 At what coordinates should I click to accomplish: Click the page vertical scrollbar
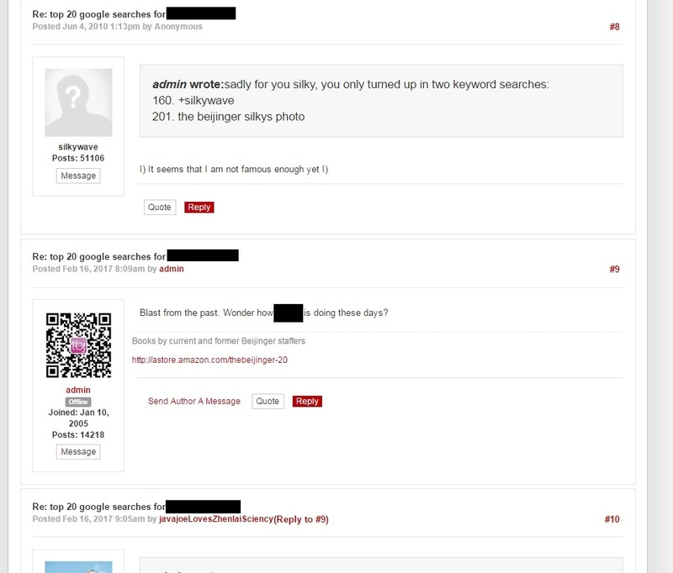tap(660, 286)
